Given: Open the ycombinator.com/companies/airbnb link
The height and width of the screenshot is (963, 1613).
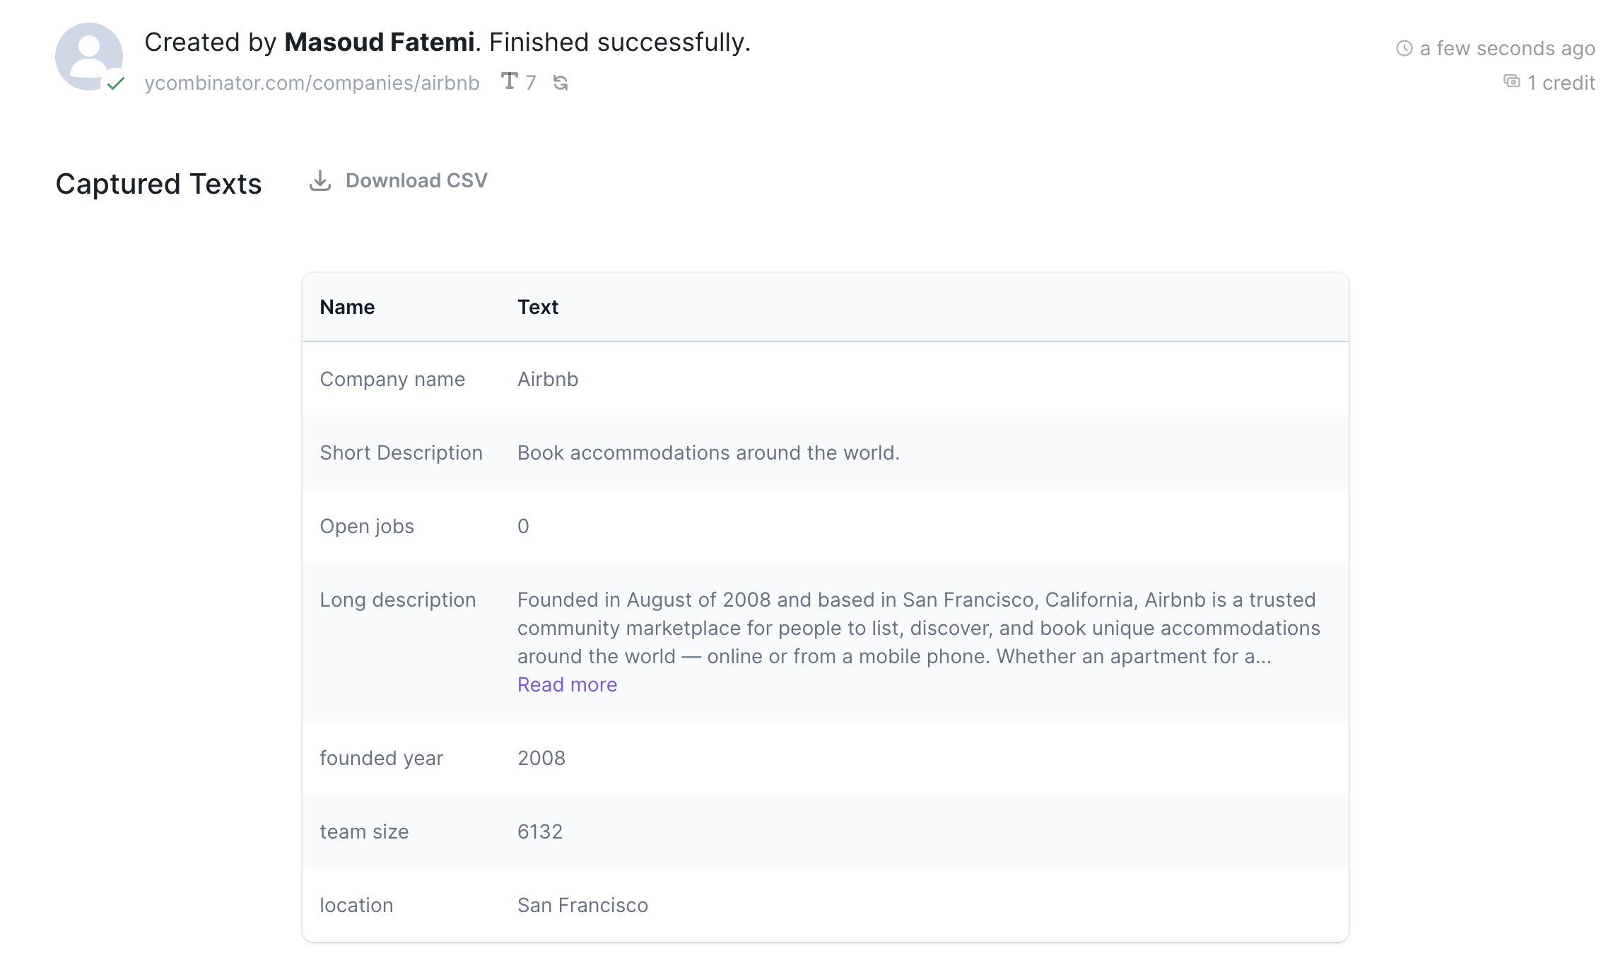Looking at the screenshot, I should point(312,83).
